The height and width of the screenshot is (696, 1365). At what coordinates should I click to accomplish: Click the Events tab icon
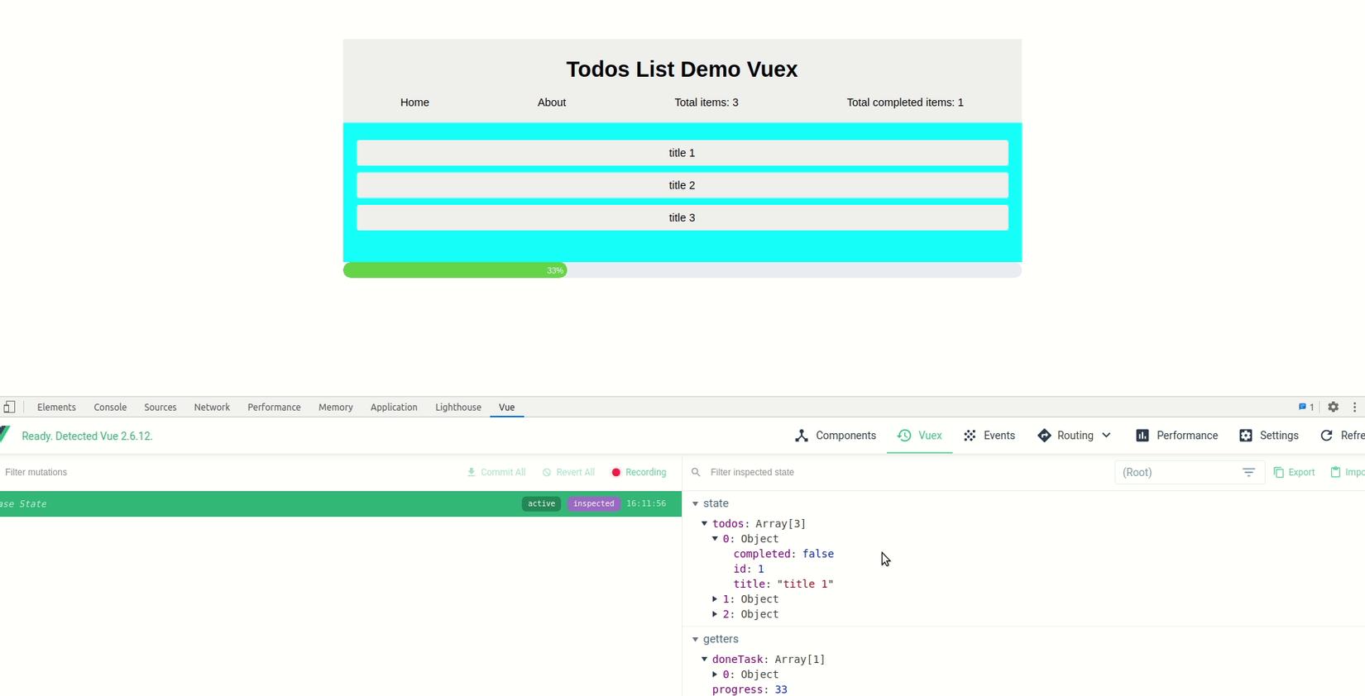(970, 436)
